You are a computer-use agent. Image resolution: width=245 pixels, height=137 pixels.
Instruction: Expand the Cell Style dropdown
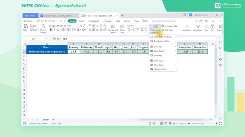tap(173, 30)
